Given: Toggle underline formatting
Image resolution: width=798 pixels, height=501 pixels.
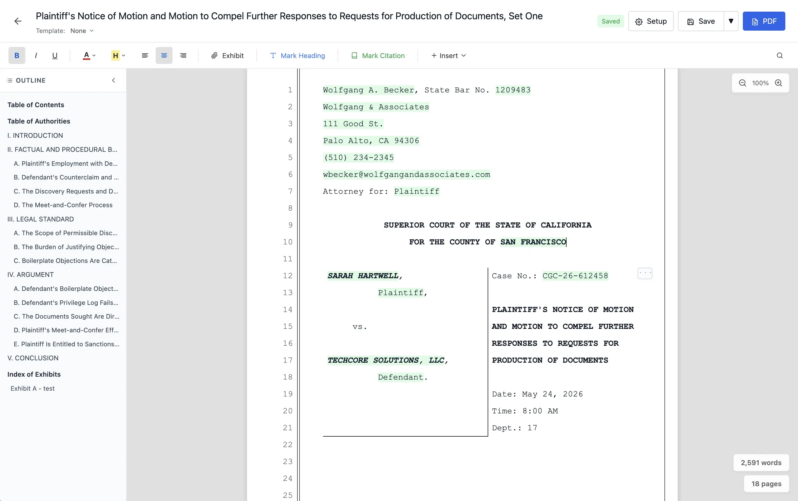Looking at the screenshot, I should tap(55, 55).
